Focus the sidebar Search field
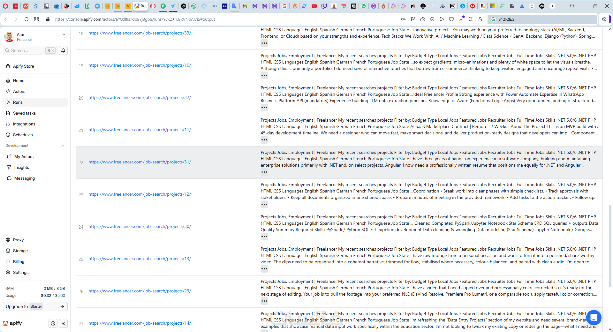The image size is (613, 332). [x=30, y=50]
